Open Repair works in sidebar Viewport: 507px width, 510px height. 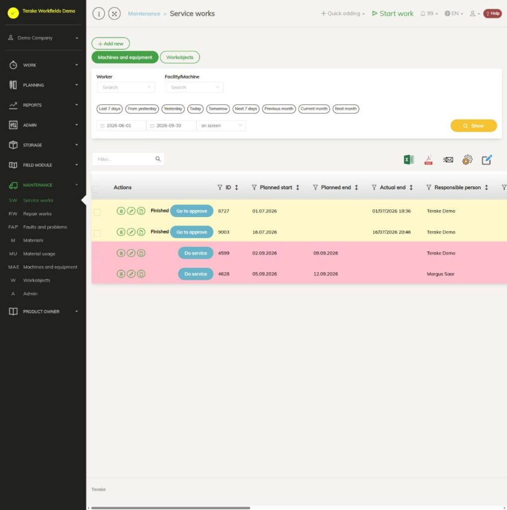[37, 214]
